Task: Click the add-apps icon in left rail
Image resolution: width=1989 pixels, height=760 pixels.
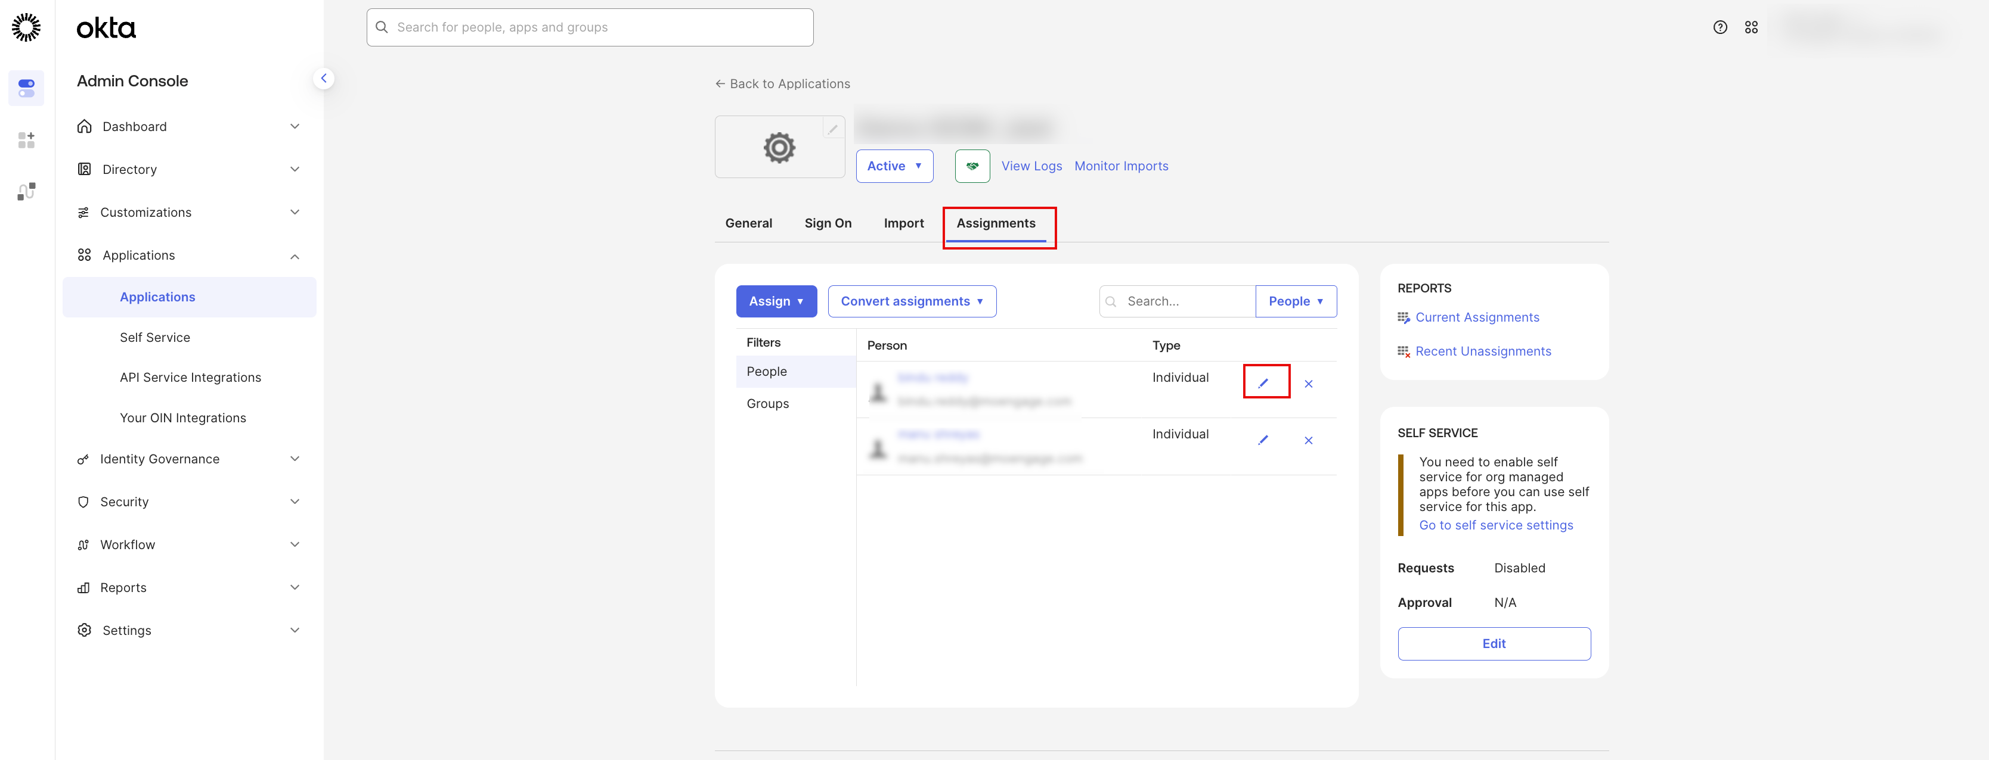Action: tap(26, 139)
